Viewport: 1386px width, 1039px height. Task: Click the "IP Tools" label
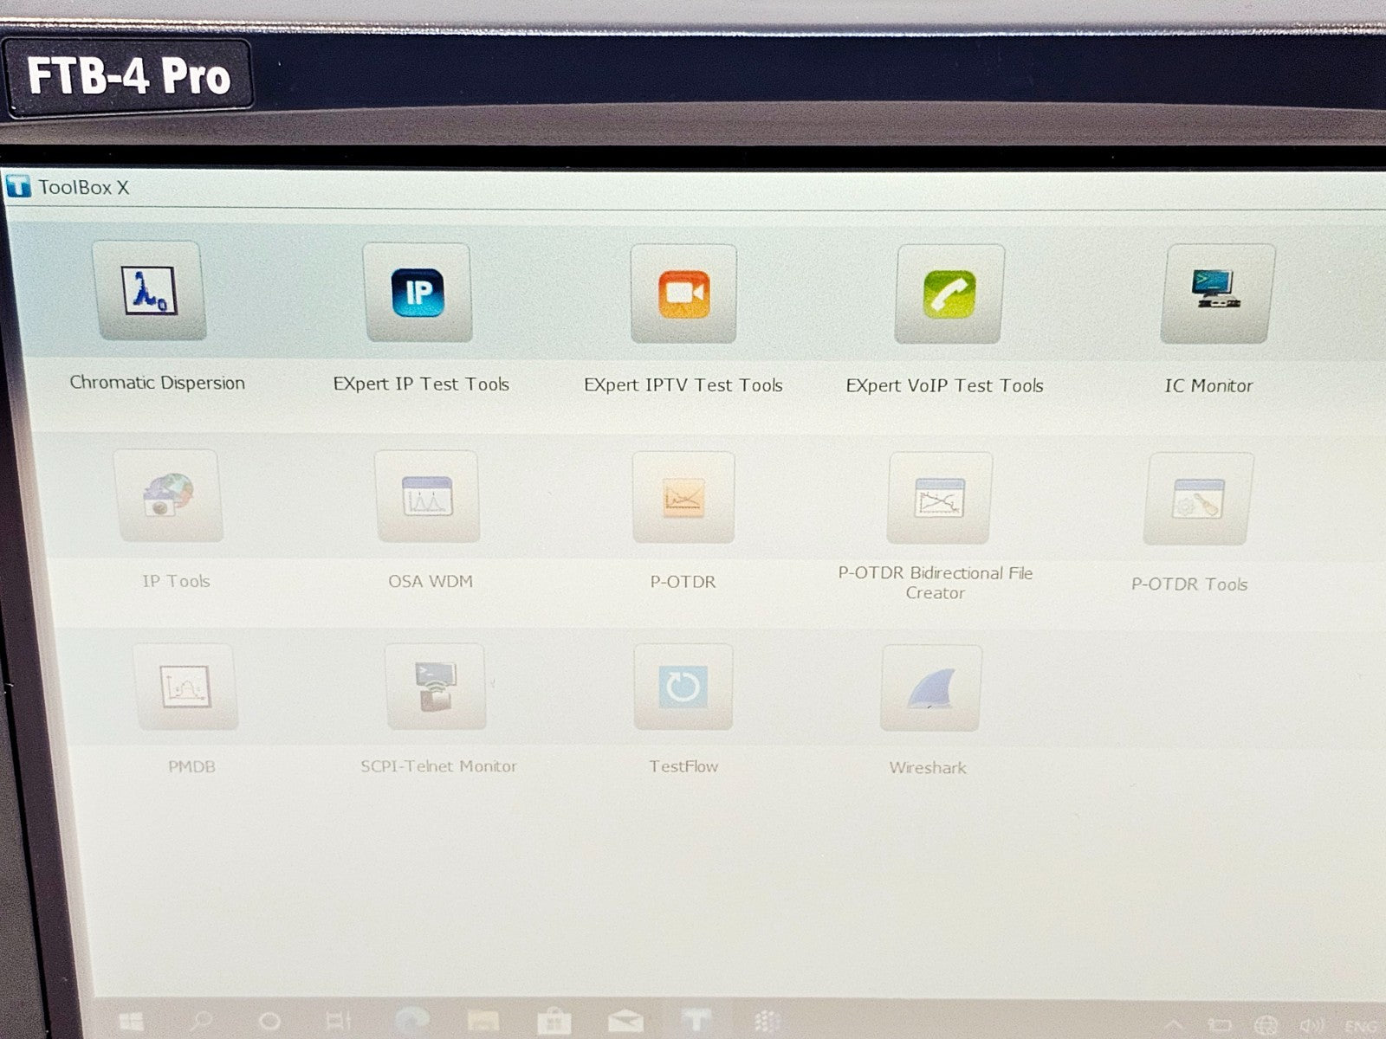pos(176,581)
